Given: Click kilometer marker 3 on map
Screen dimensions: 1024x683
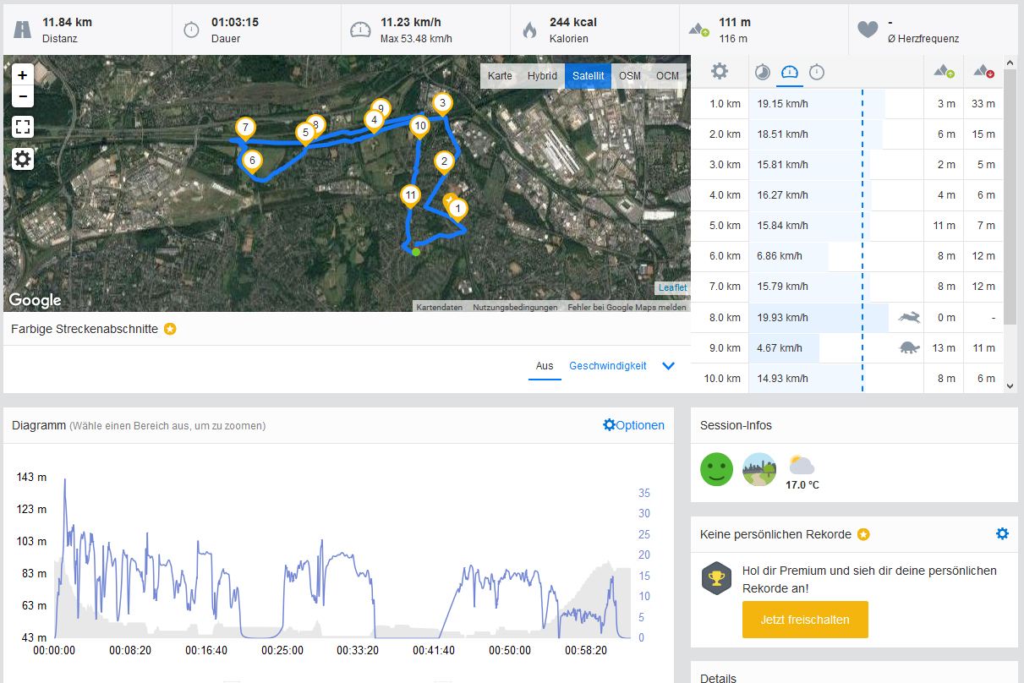Looking at the screenshot, I should pos(441,103).
